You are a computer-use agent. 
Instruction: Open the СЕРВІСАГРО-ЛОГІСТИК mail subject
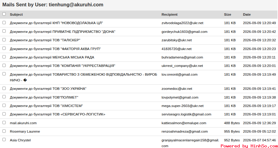pos(58,115)
